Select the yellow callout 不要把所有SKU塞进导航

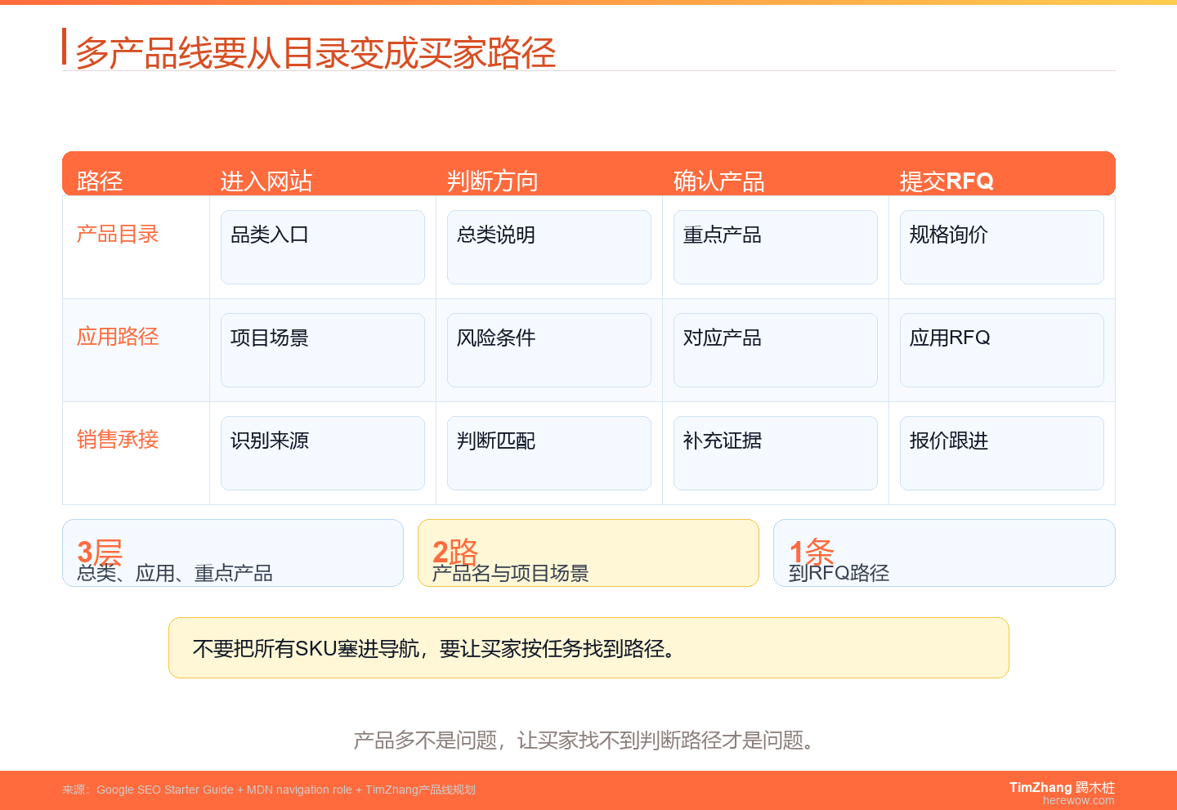(x=588, y=648)
